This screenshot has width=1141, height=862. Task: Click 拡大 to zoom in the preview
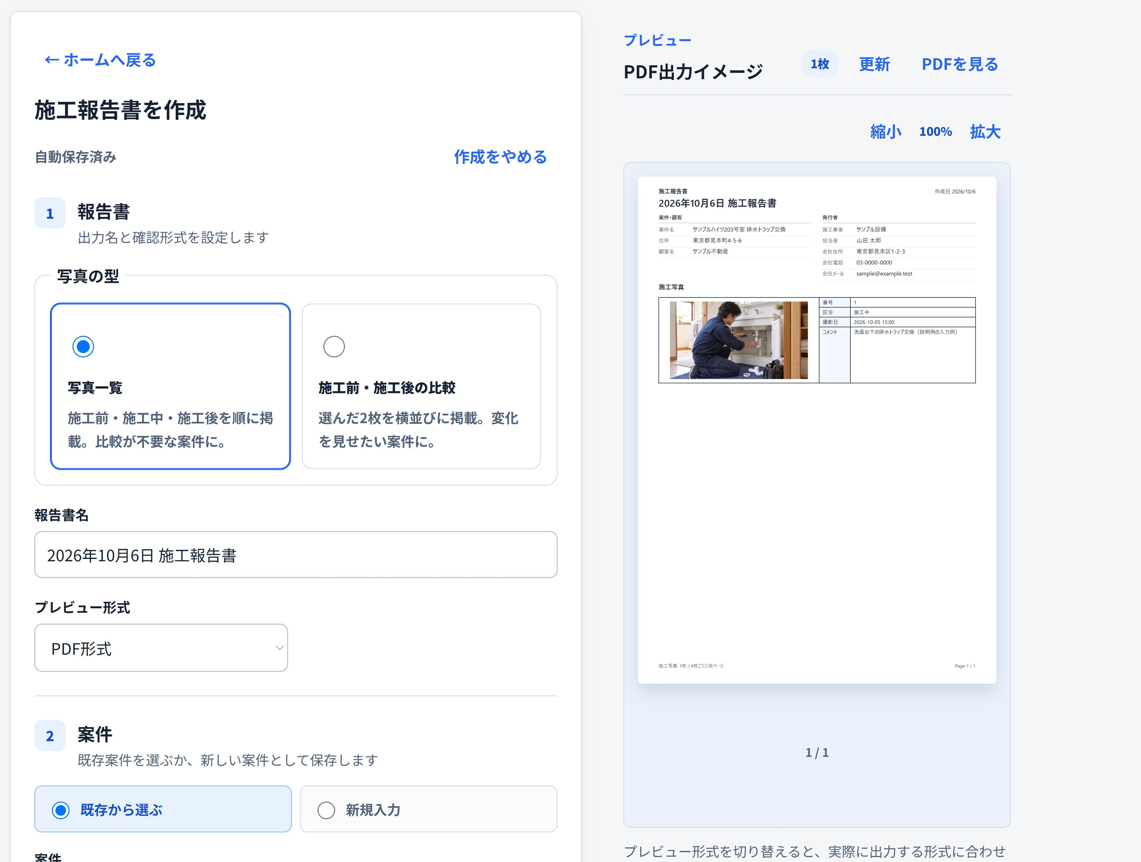click(x=985, y=132)
